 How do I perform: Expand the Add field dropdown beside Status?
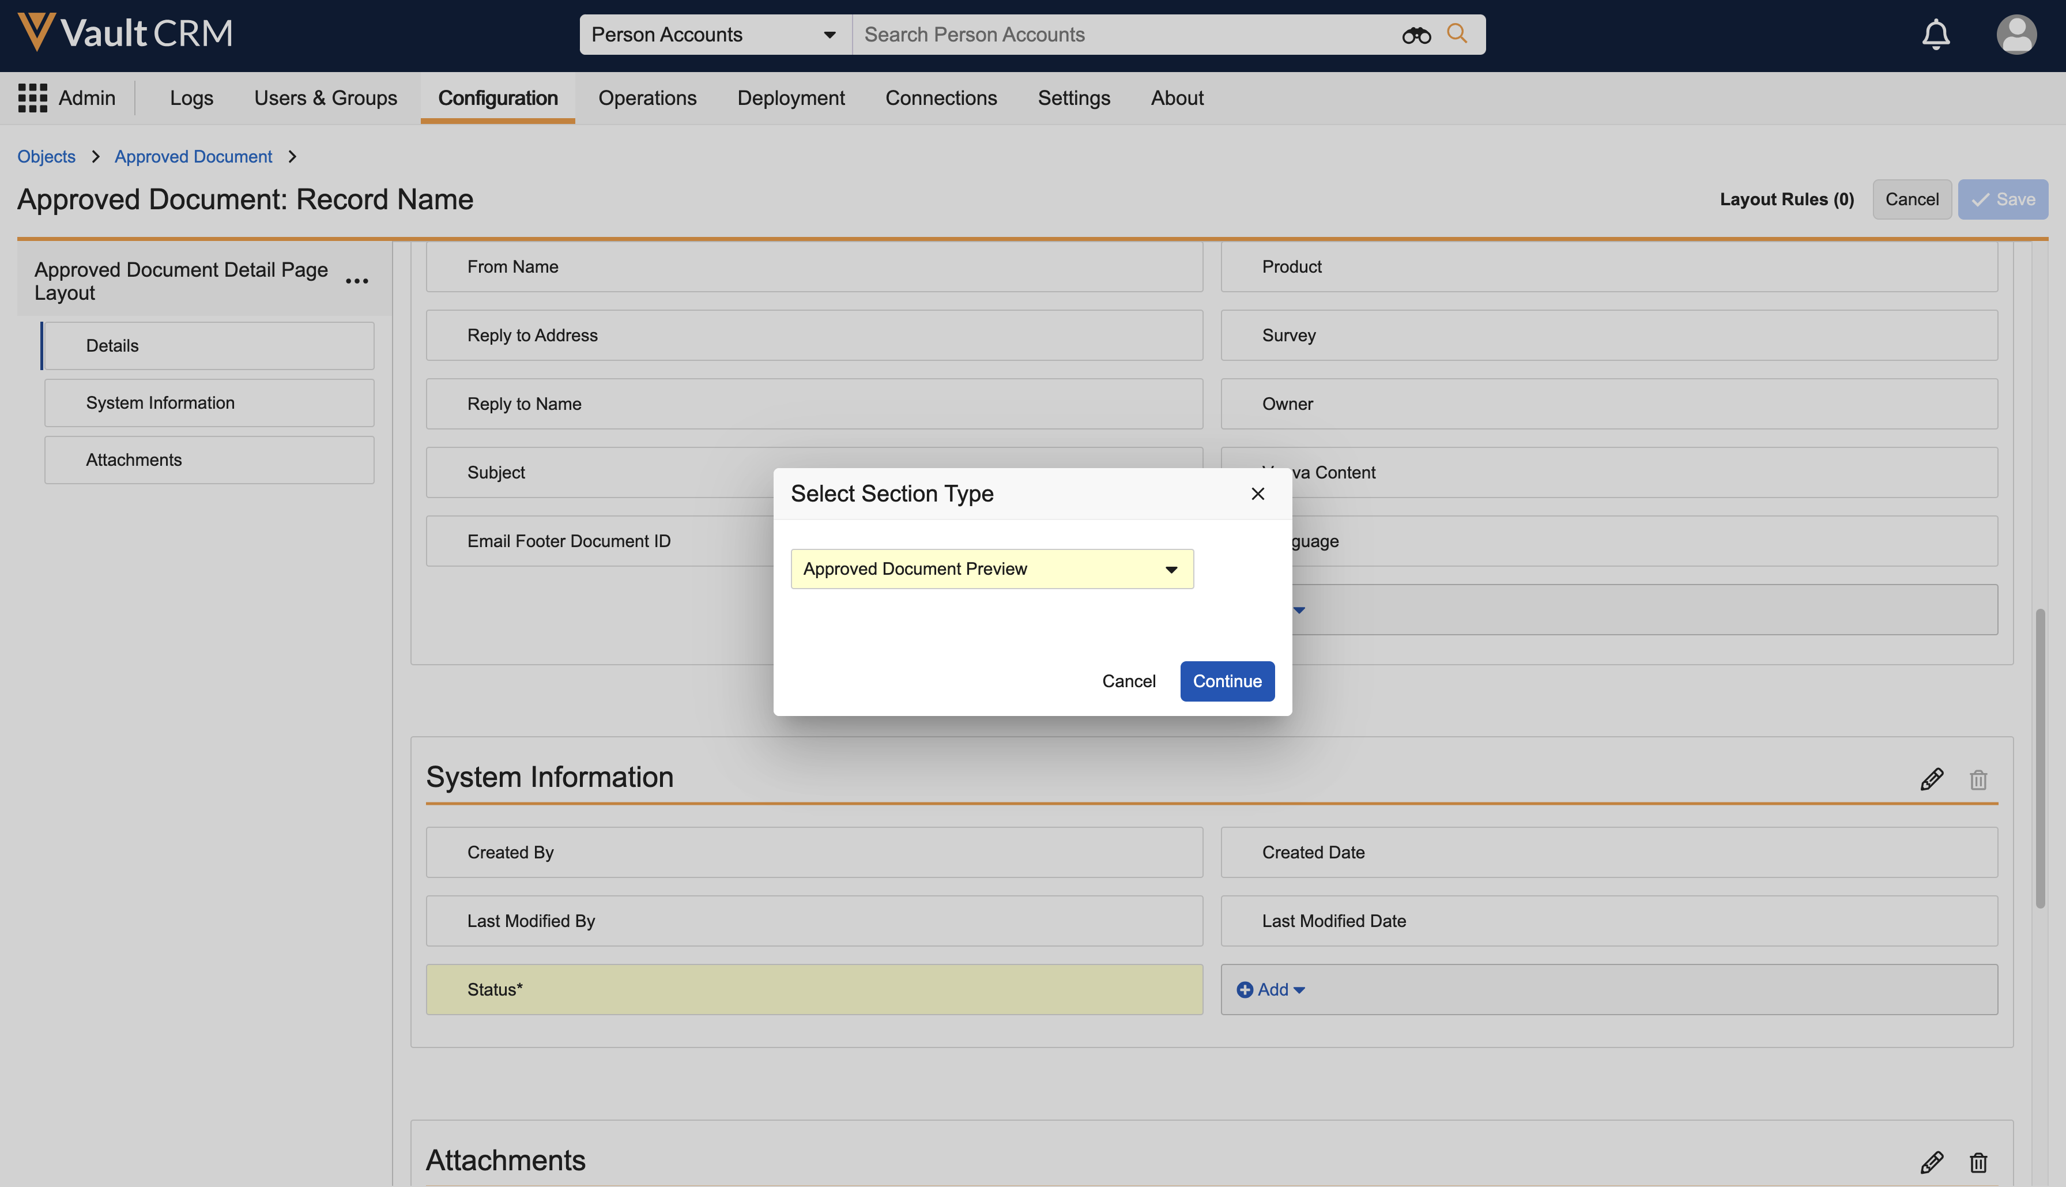1270,990
